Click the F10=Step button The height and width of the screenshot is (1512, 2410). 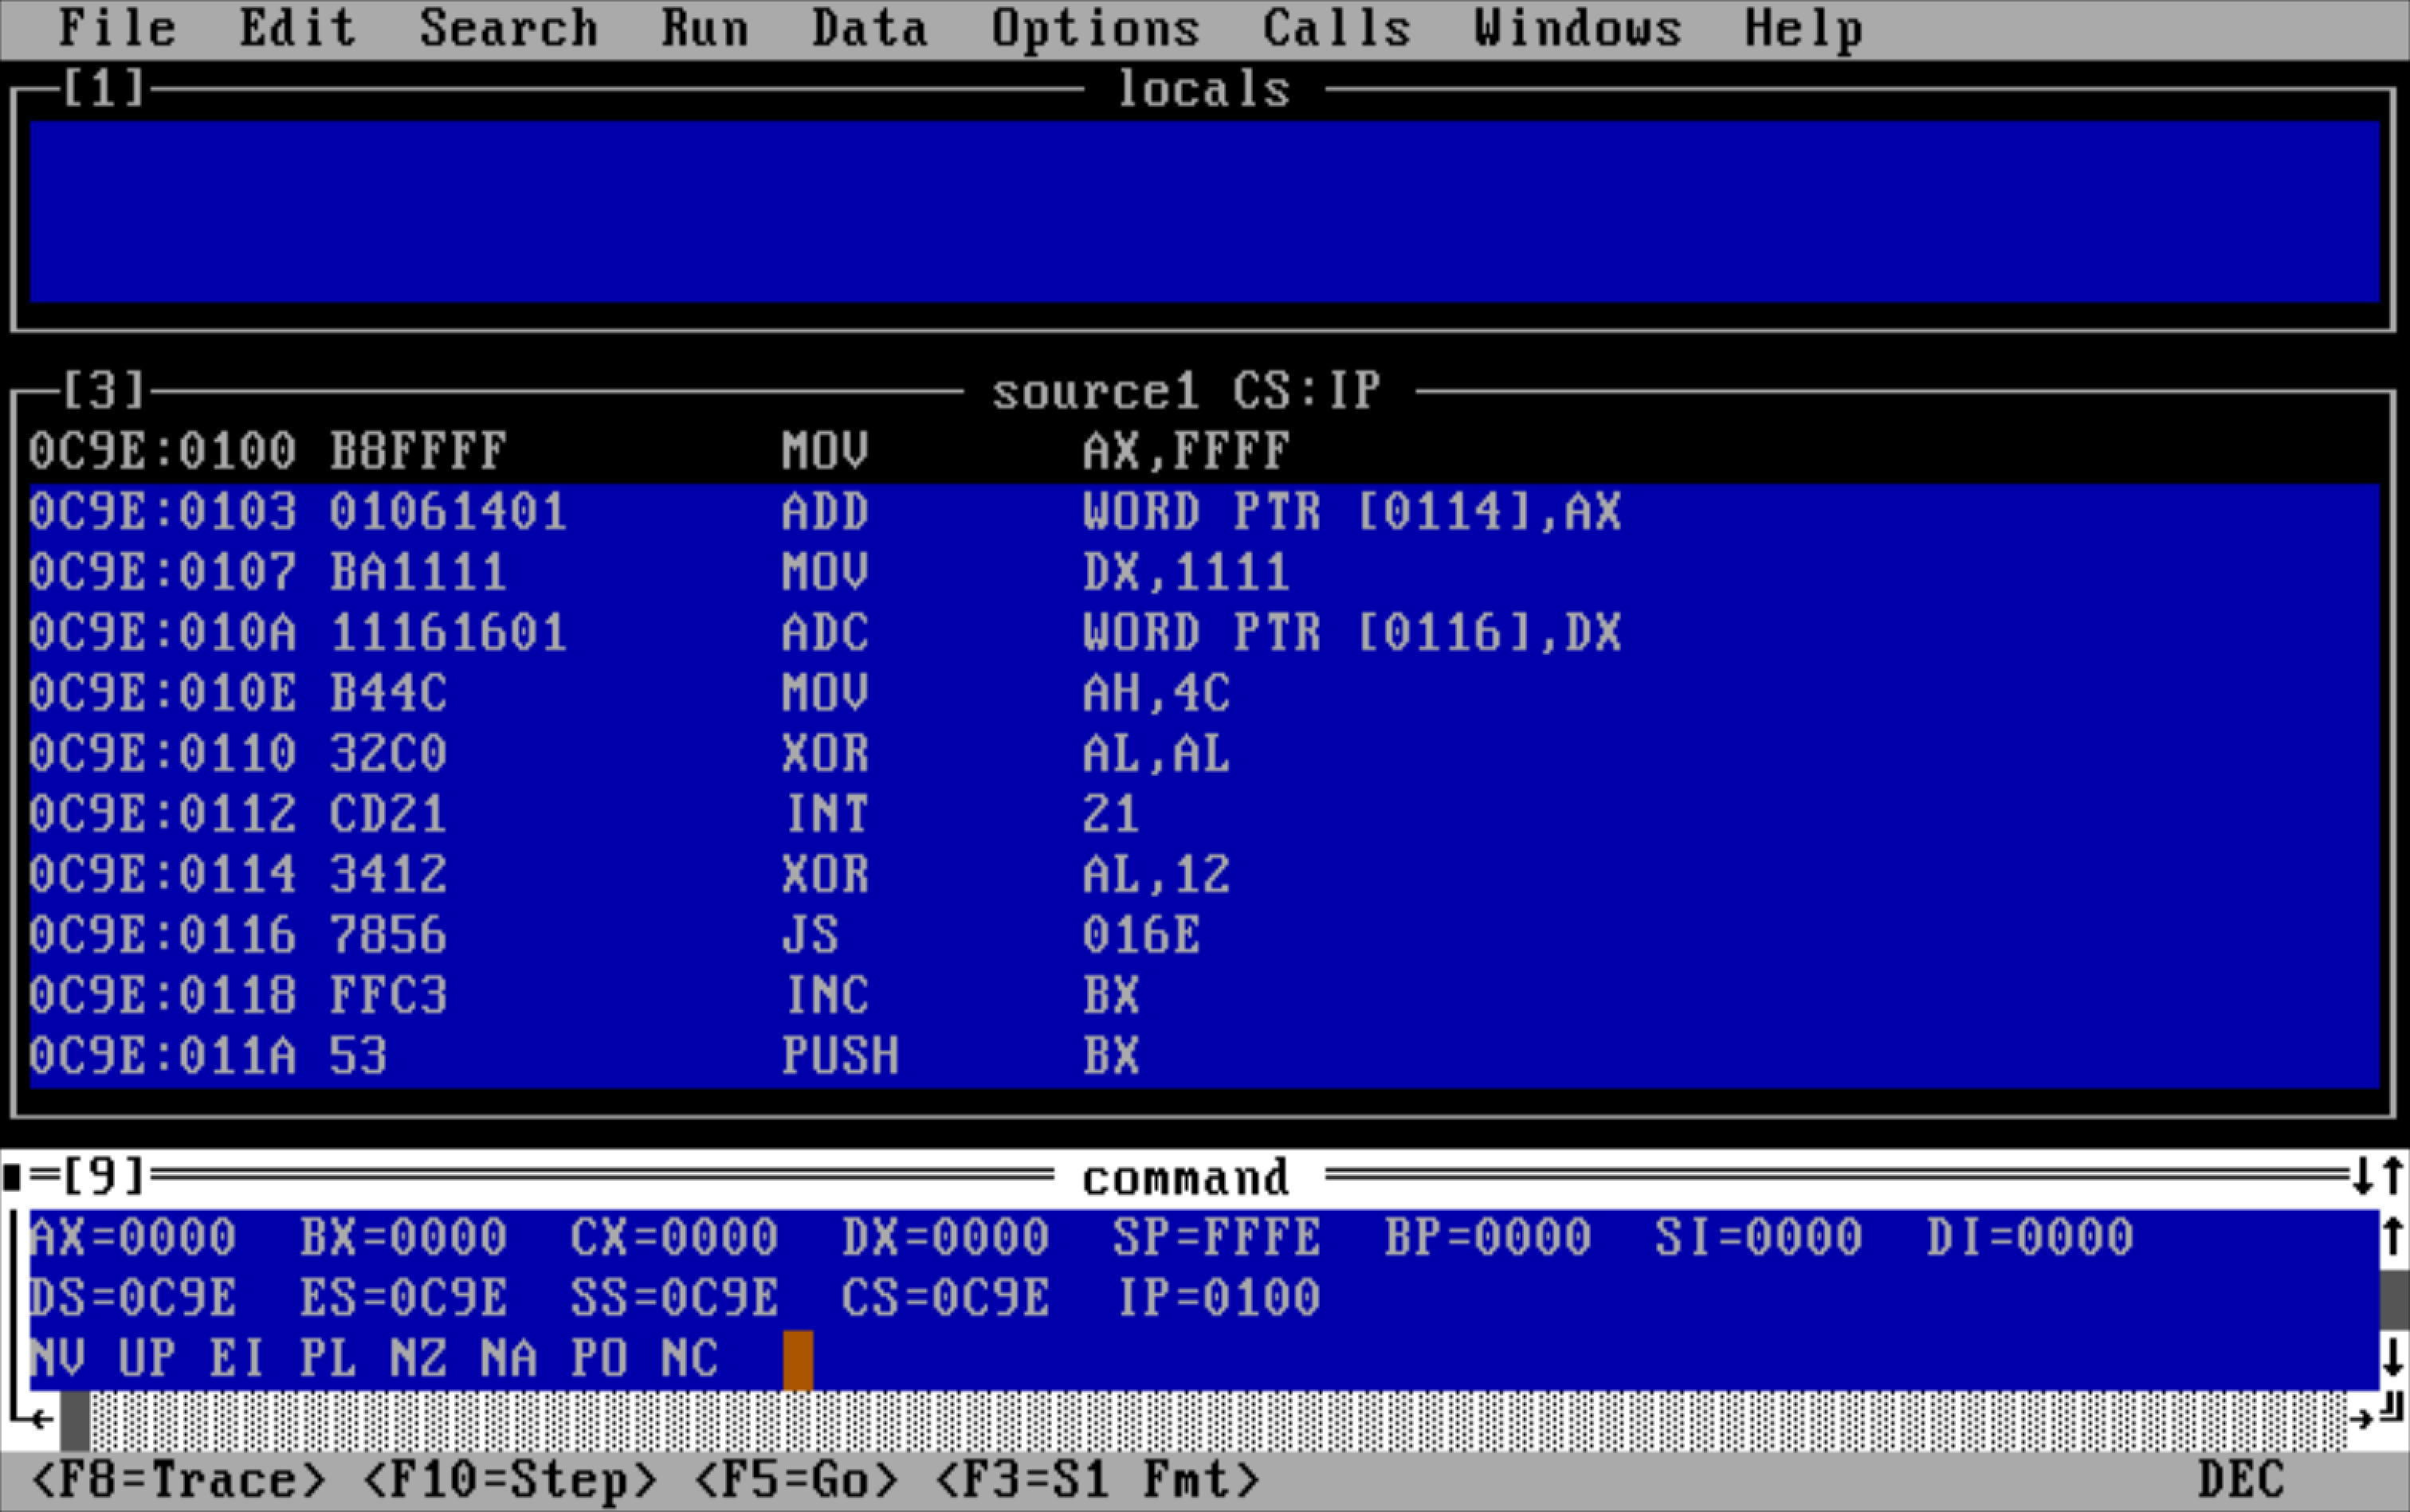[509, 1480]
